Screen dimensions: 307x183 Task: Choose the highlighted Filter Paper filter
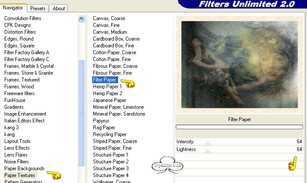point(104,80)
